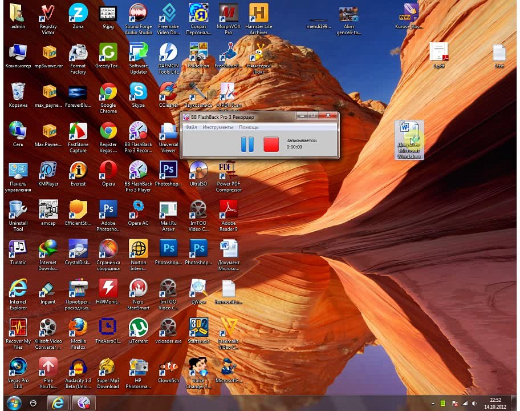
Task: Select the Recover My Files icon
Action: (x=18, y=335)
